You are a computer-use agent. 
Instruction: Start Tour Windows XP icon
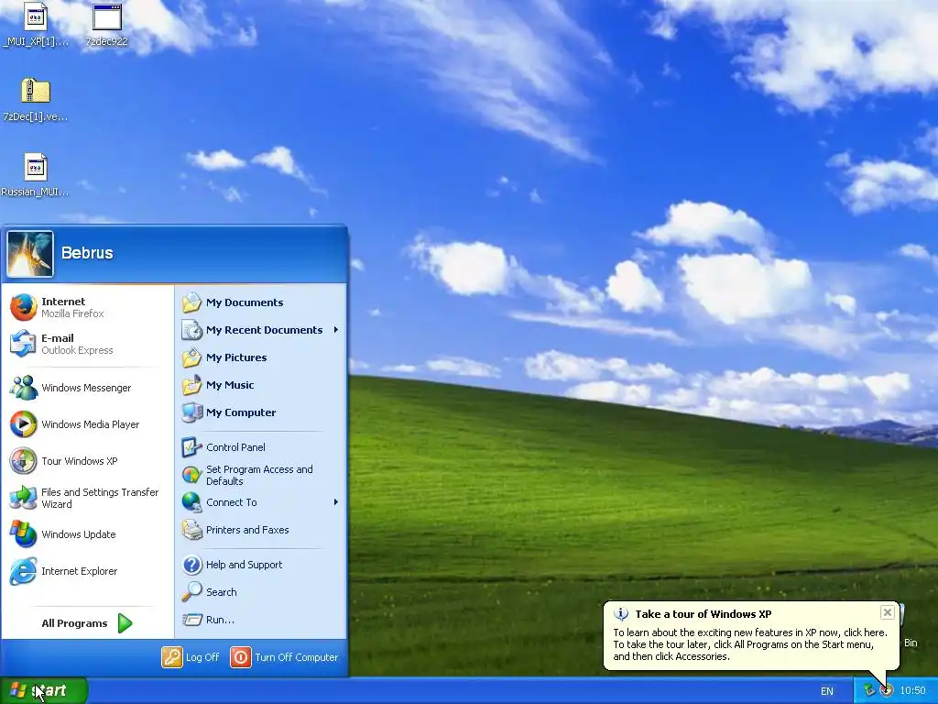click(x=24, y=461)
